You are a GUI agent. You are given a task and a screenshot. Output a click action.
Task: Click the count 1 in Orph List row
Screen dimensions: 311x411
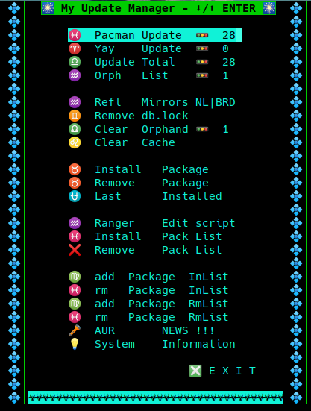coord(225,75)
